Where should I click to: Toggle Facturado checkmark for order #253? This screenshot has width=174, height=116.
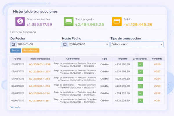point(140,86)
